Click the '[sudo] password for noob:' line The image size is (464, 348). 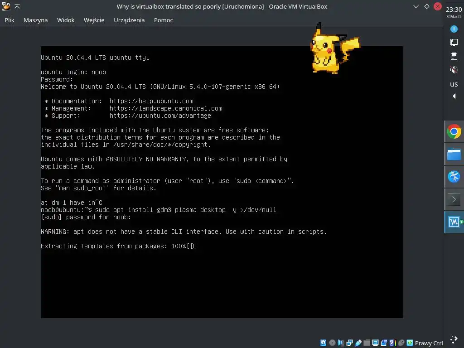(86, 217)
